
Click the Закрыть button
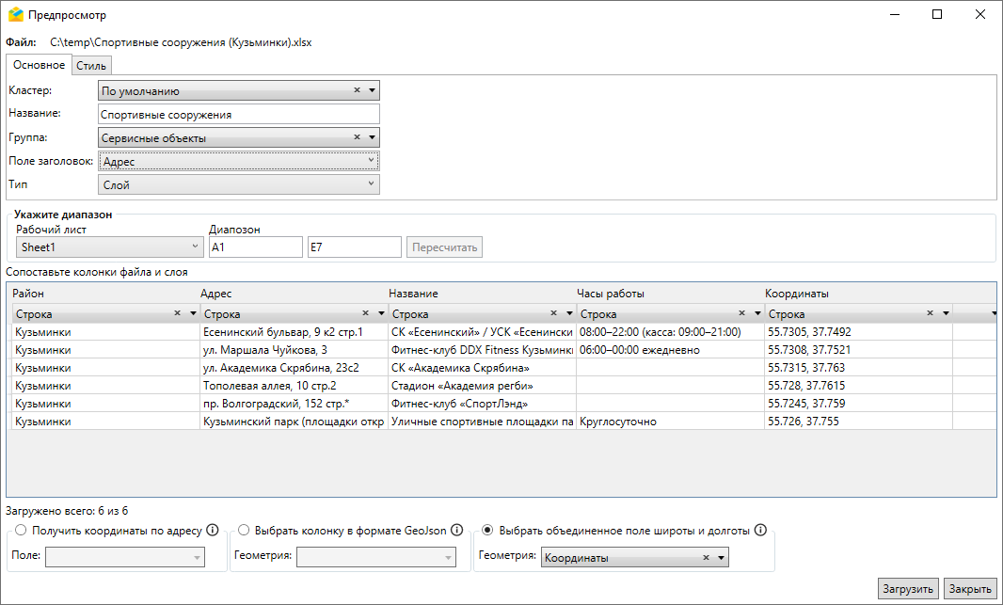click(969, 589)
